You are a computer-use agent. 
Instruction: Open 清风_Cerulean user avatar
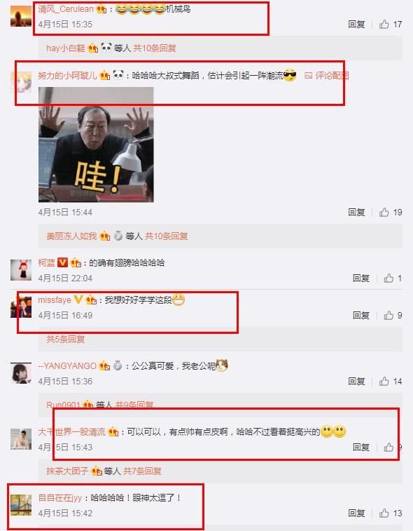(21, 15)
